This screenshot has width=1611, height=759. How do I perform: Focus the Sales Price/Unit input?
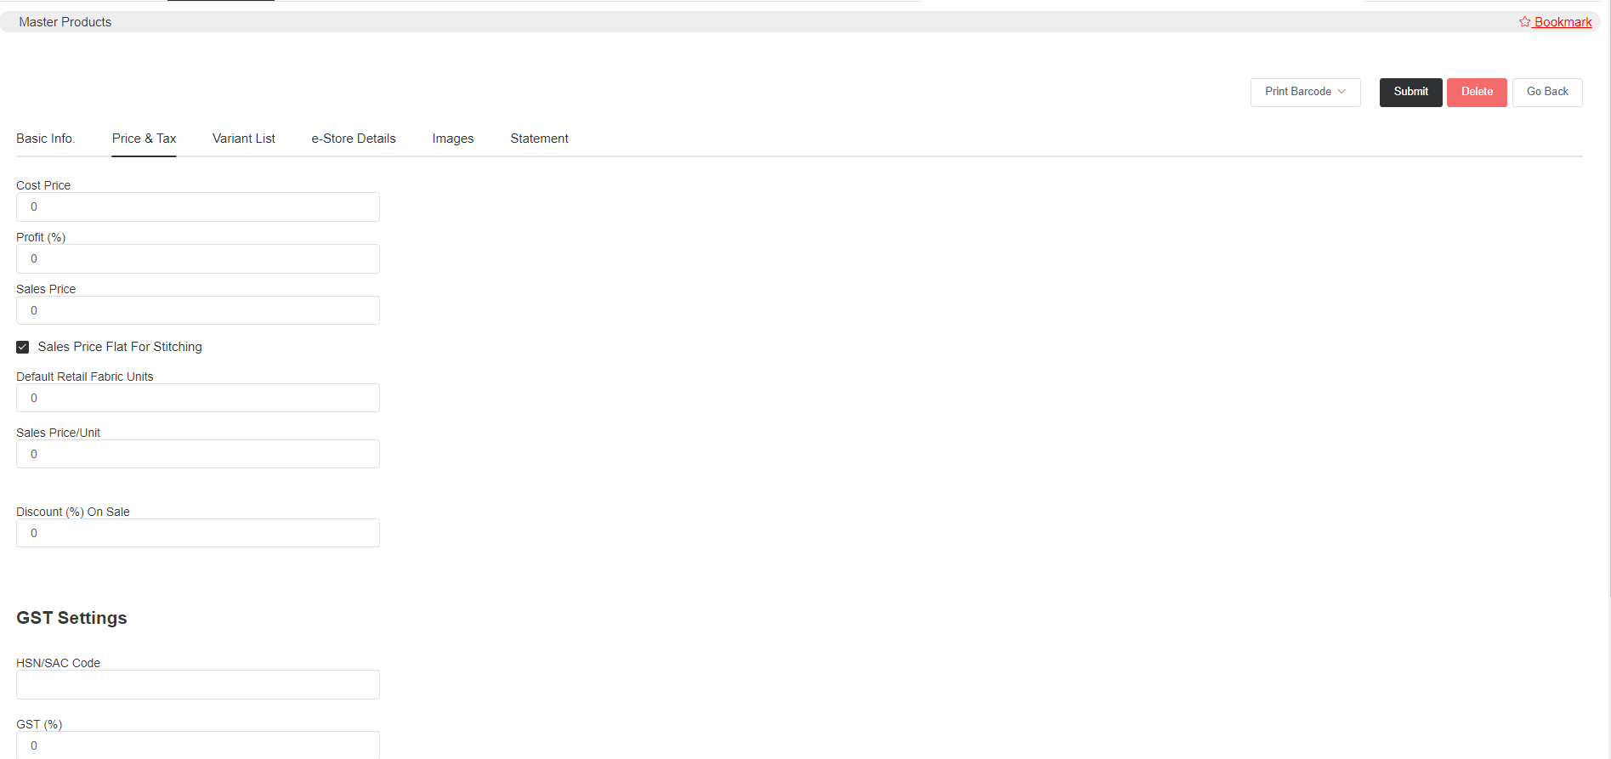tap(197, 455)
